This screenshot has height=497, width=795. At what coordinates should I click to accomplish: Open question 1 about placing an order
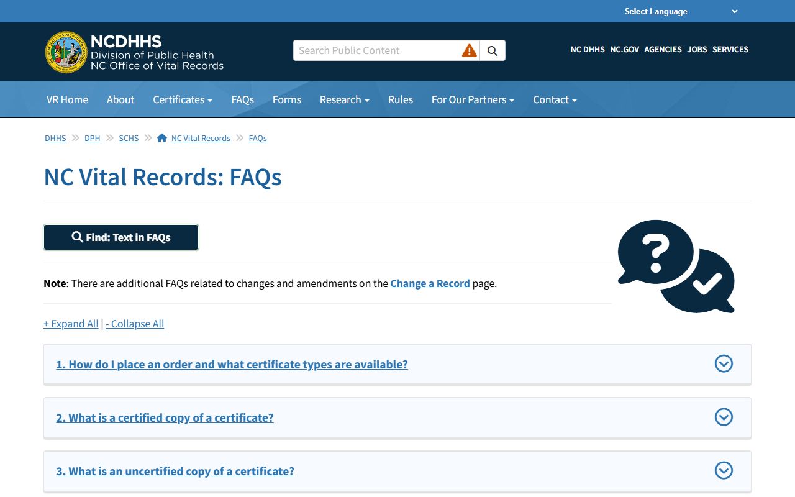pos(232,364)
